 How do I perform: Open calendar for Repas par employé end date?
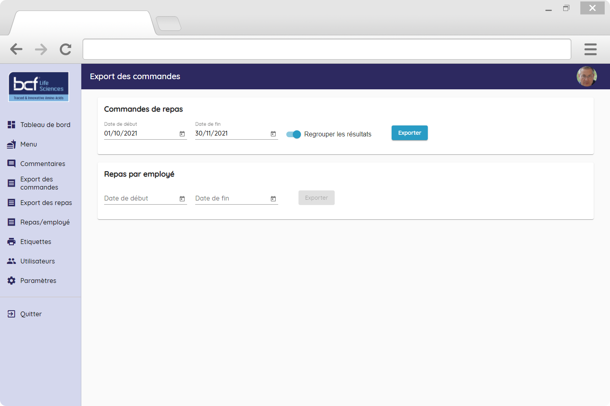tap(273, 199)
